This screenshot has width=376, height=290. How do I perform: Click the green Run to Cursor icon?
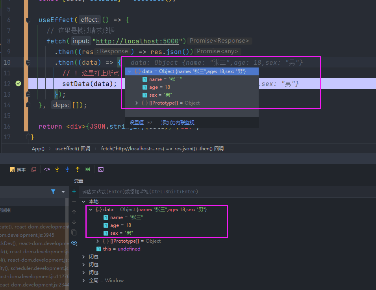(x=88, y=169)
